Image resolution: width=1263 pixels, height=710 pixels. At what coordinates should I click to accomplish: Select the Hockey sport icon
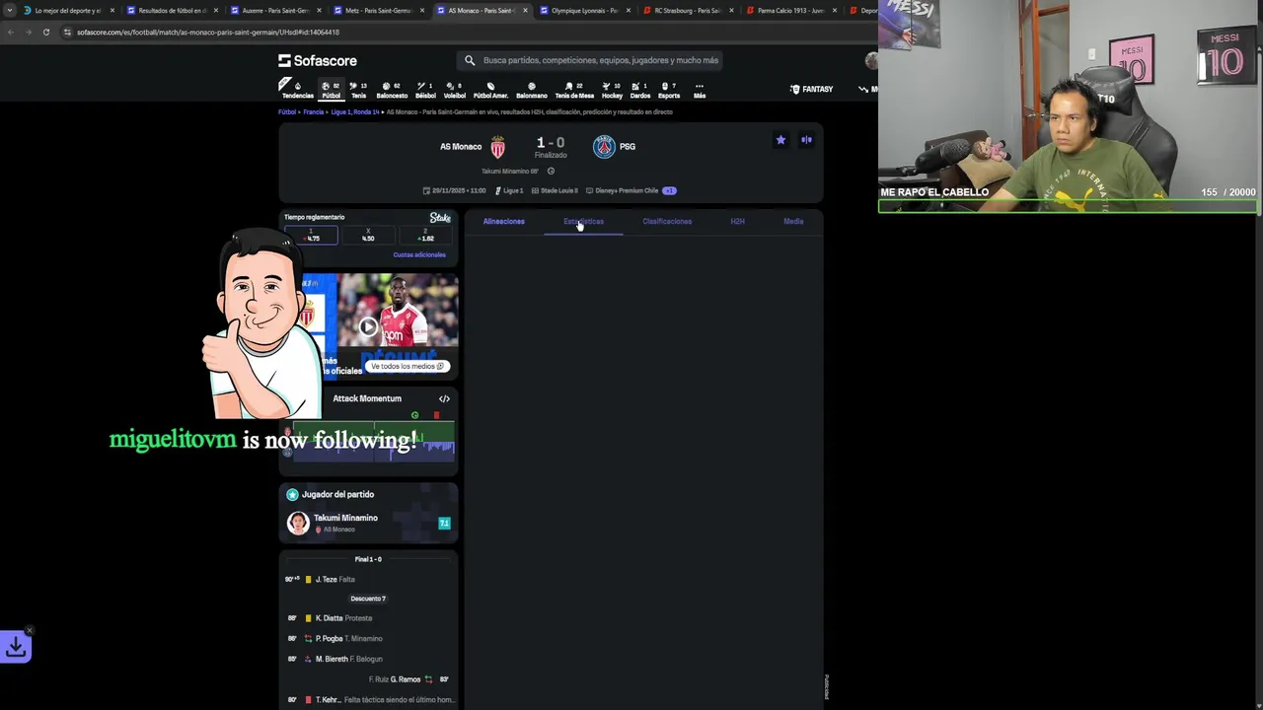612,90
